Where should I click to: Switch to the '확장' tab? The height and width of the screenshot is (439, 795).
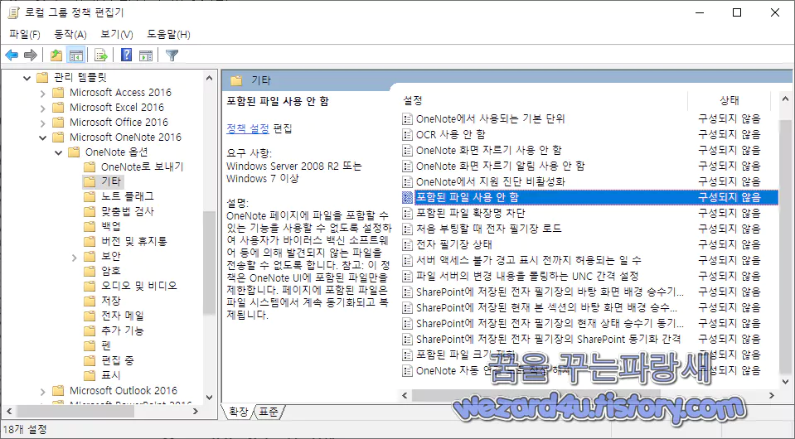(238, 412)
